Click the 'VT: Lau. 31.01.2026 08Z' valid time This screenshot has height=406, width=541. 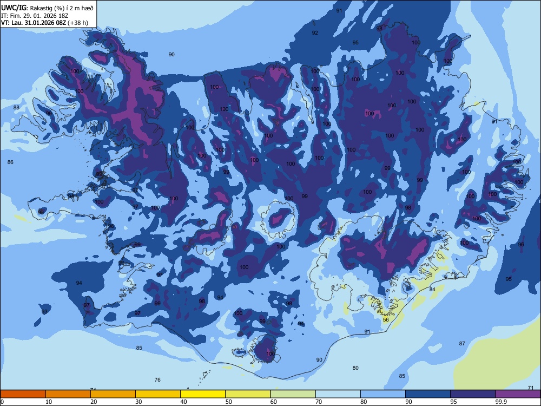(x=34, y=23)
